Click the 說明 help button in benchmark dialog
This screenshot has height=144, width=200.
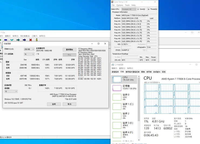[x=54, y=104]
